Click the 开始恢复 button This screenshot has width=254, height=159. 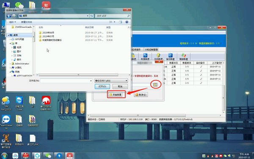pos(116,94)
